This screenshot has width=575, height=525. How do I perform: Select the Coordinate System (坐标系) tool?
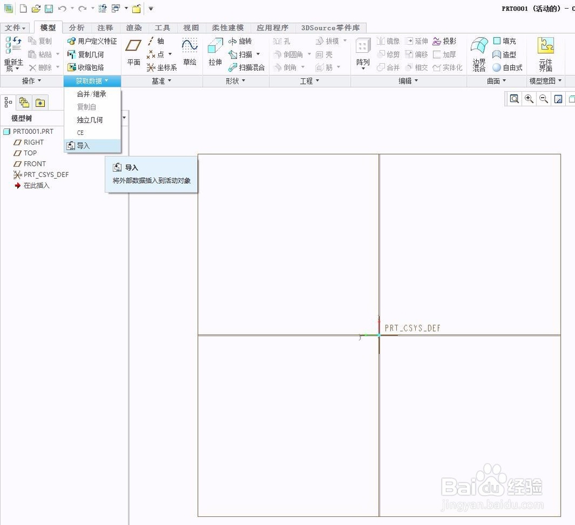162,67
